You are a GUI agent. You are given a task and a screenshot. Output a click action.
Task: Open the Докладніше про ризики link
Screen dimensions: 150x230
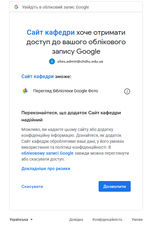[x=46, y=169]
